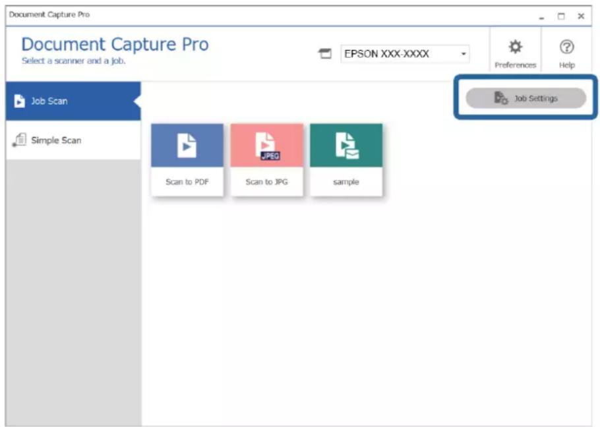This screenshot has width=600, height=427.
Task: Open Preferences via the gear icon
Action: tap(515, 47)
